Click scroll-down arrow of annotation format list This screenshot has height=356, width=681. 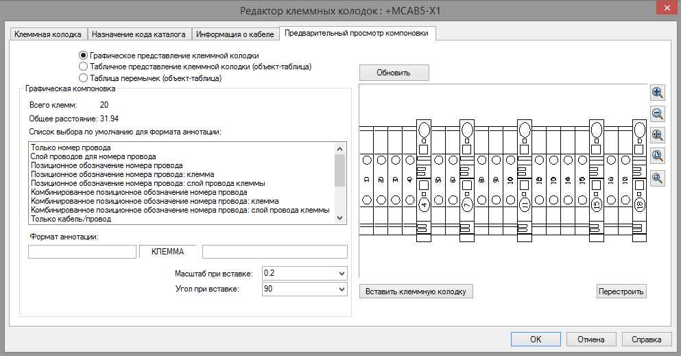[340, 218]
